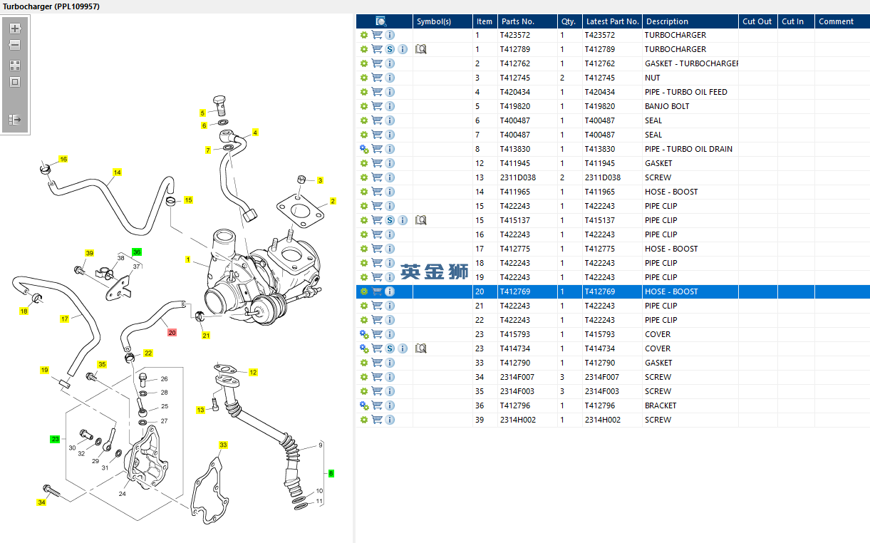This screenshot has width=870, height=543.
Task: Click the search icon in table header
Action: (x=381, y=21)
